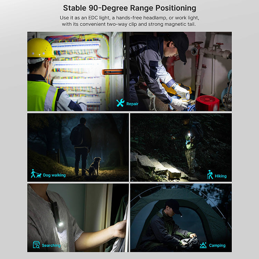The height and width of the screenshot is (259, 259).
Task: Click the 'Searching' caption label
Action: coord(51,246)
